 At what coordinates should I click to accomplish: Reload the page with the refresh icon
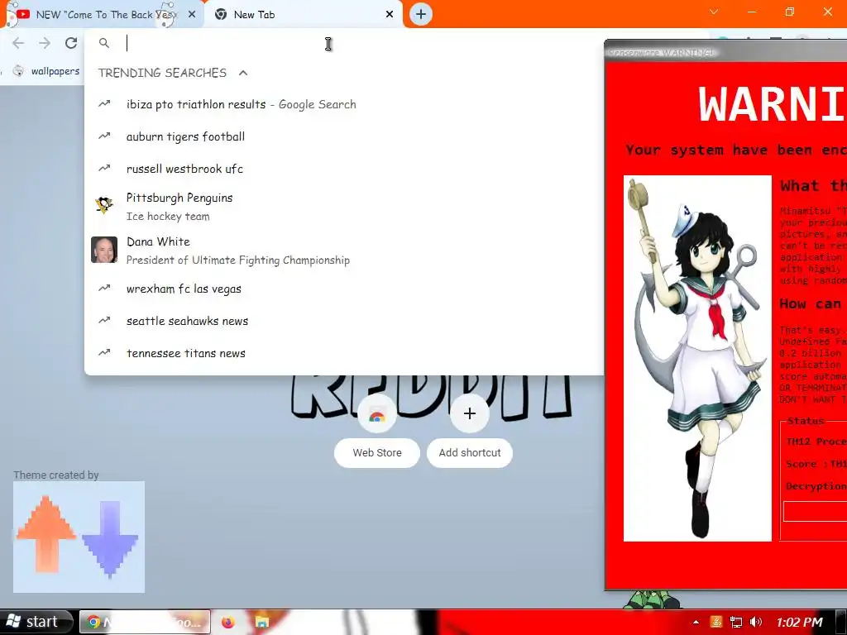click(x=71, y=43)
